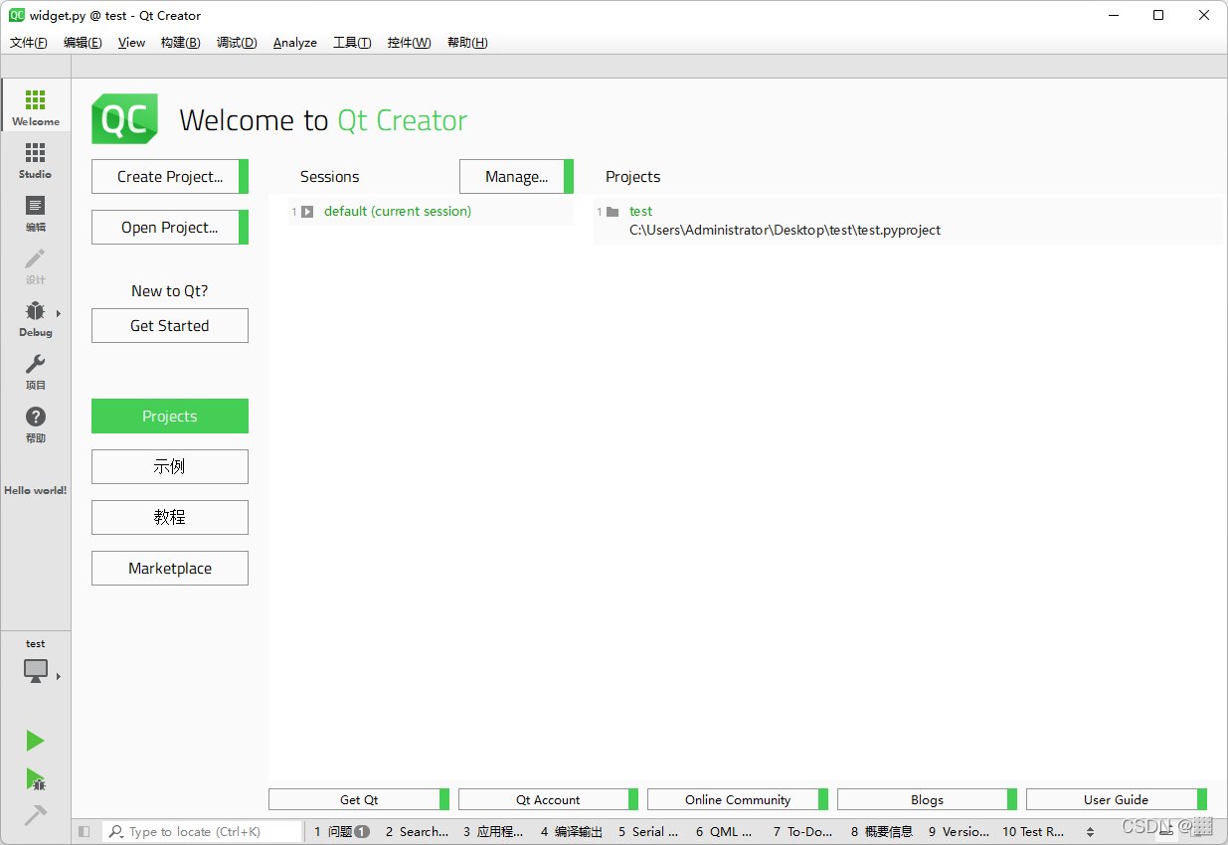This screenshot has height=845, width=1228.
Task: Open the 3 应用程 output pane
Action: pyautogui.click(x=493, y=831)
